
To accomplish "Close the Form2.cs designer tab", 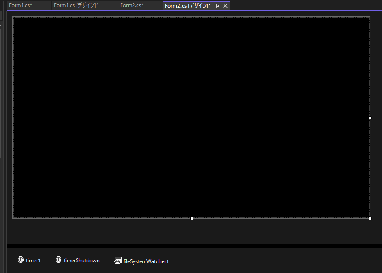I will pyautogui.click(x=225, y=6).
